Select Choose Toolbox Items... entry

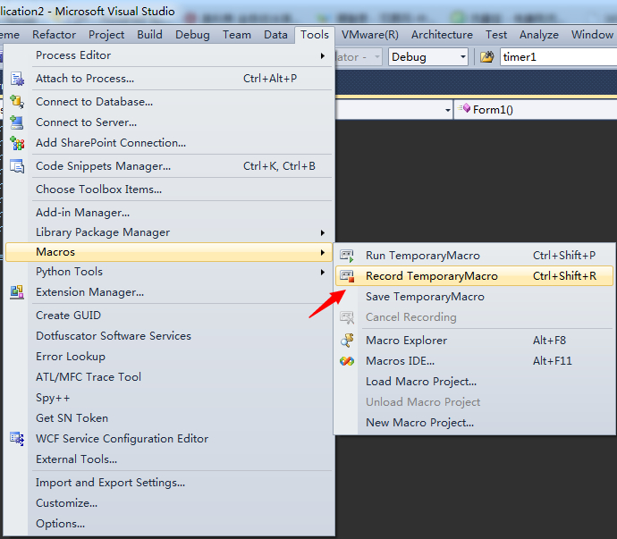pos(168,189)
